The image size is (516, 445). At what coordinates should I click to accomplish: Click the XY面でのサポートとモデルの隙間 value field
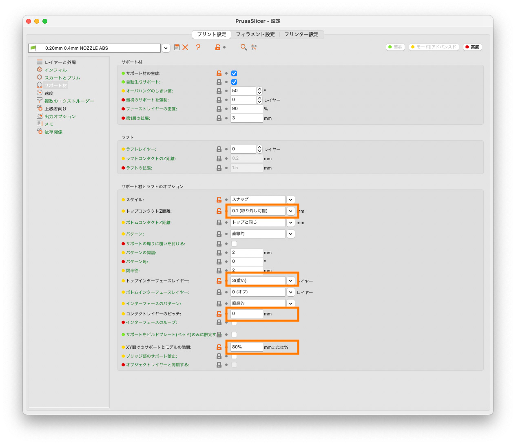[x=246, y=347]
